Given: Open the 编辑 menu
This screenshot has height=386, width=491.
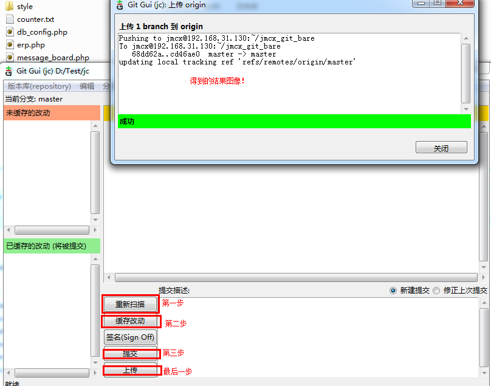Looking at the screenshot, I should (87, 86).
